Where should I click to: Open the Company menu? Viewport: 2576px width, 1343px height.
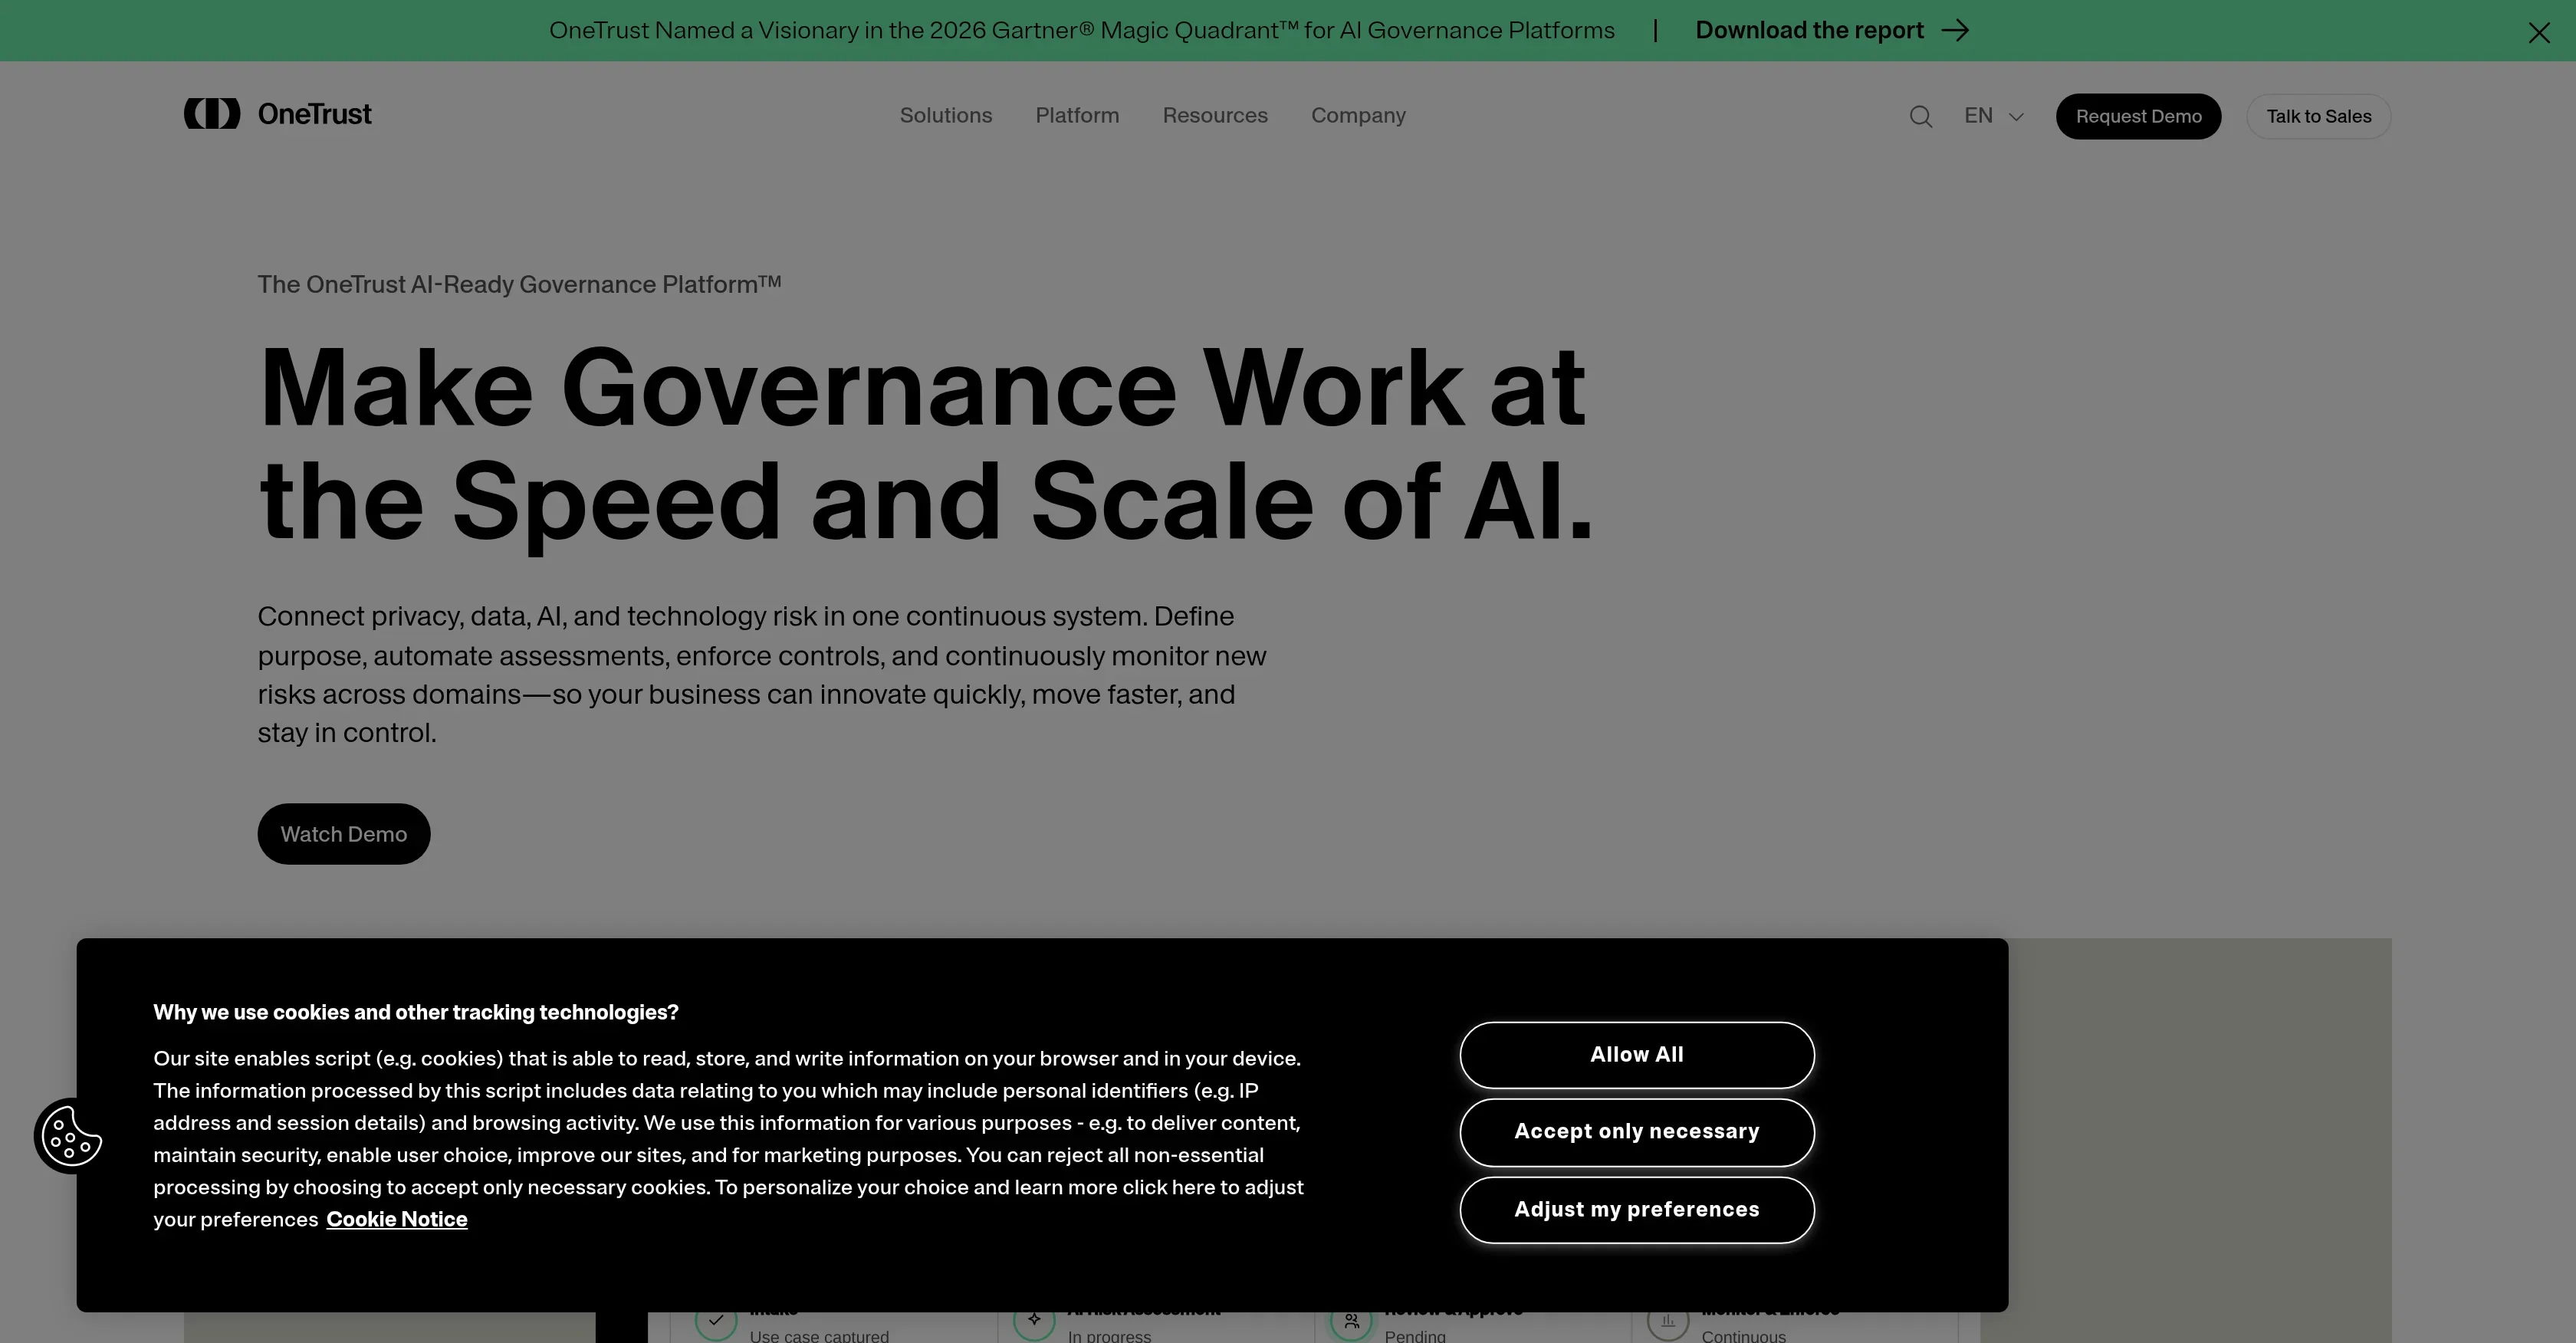[1358, 116]
